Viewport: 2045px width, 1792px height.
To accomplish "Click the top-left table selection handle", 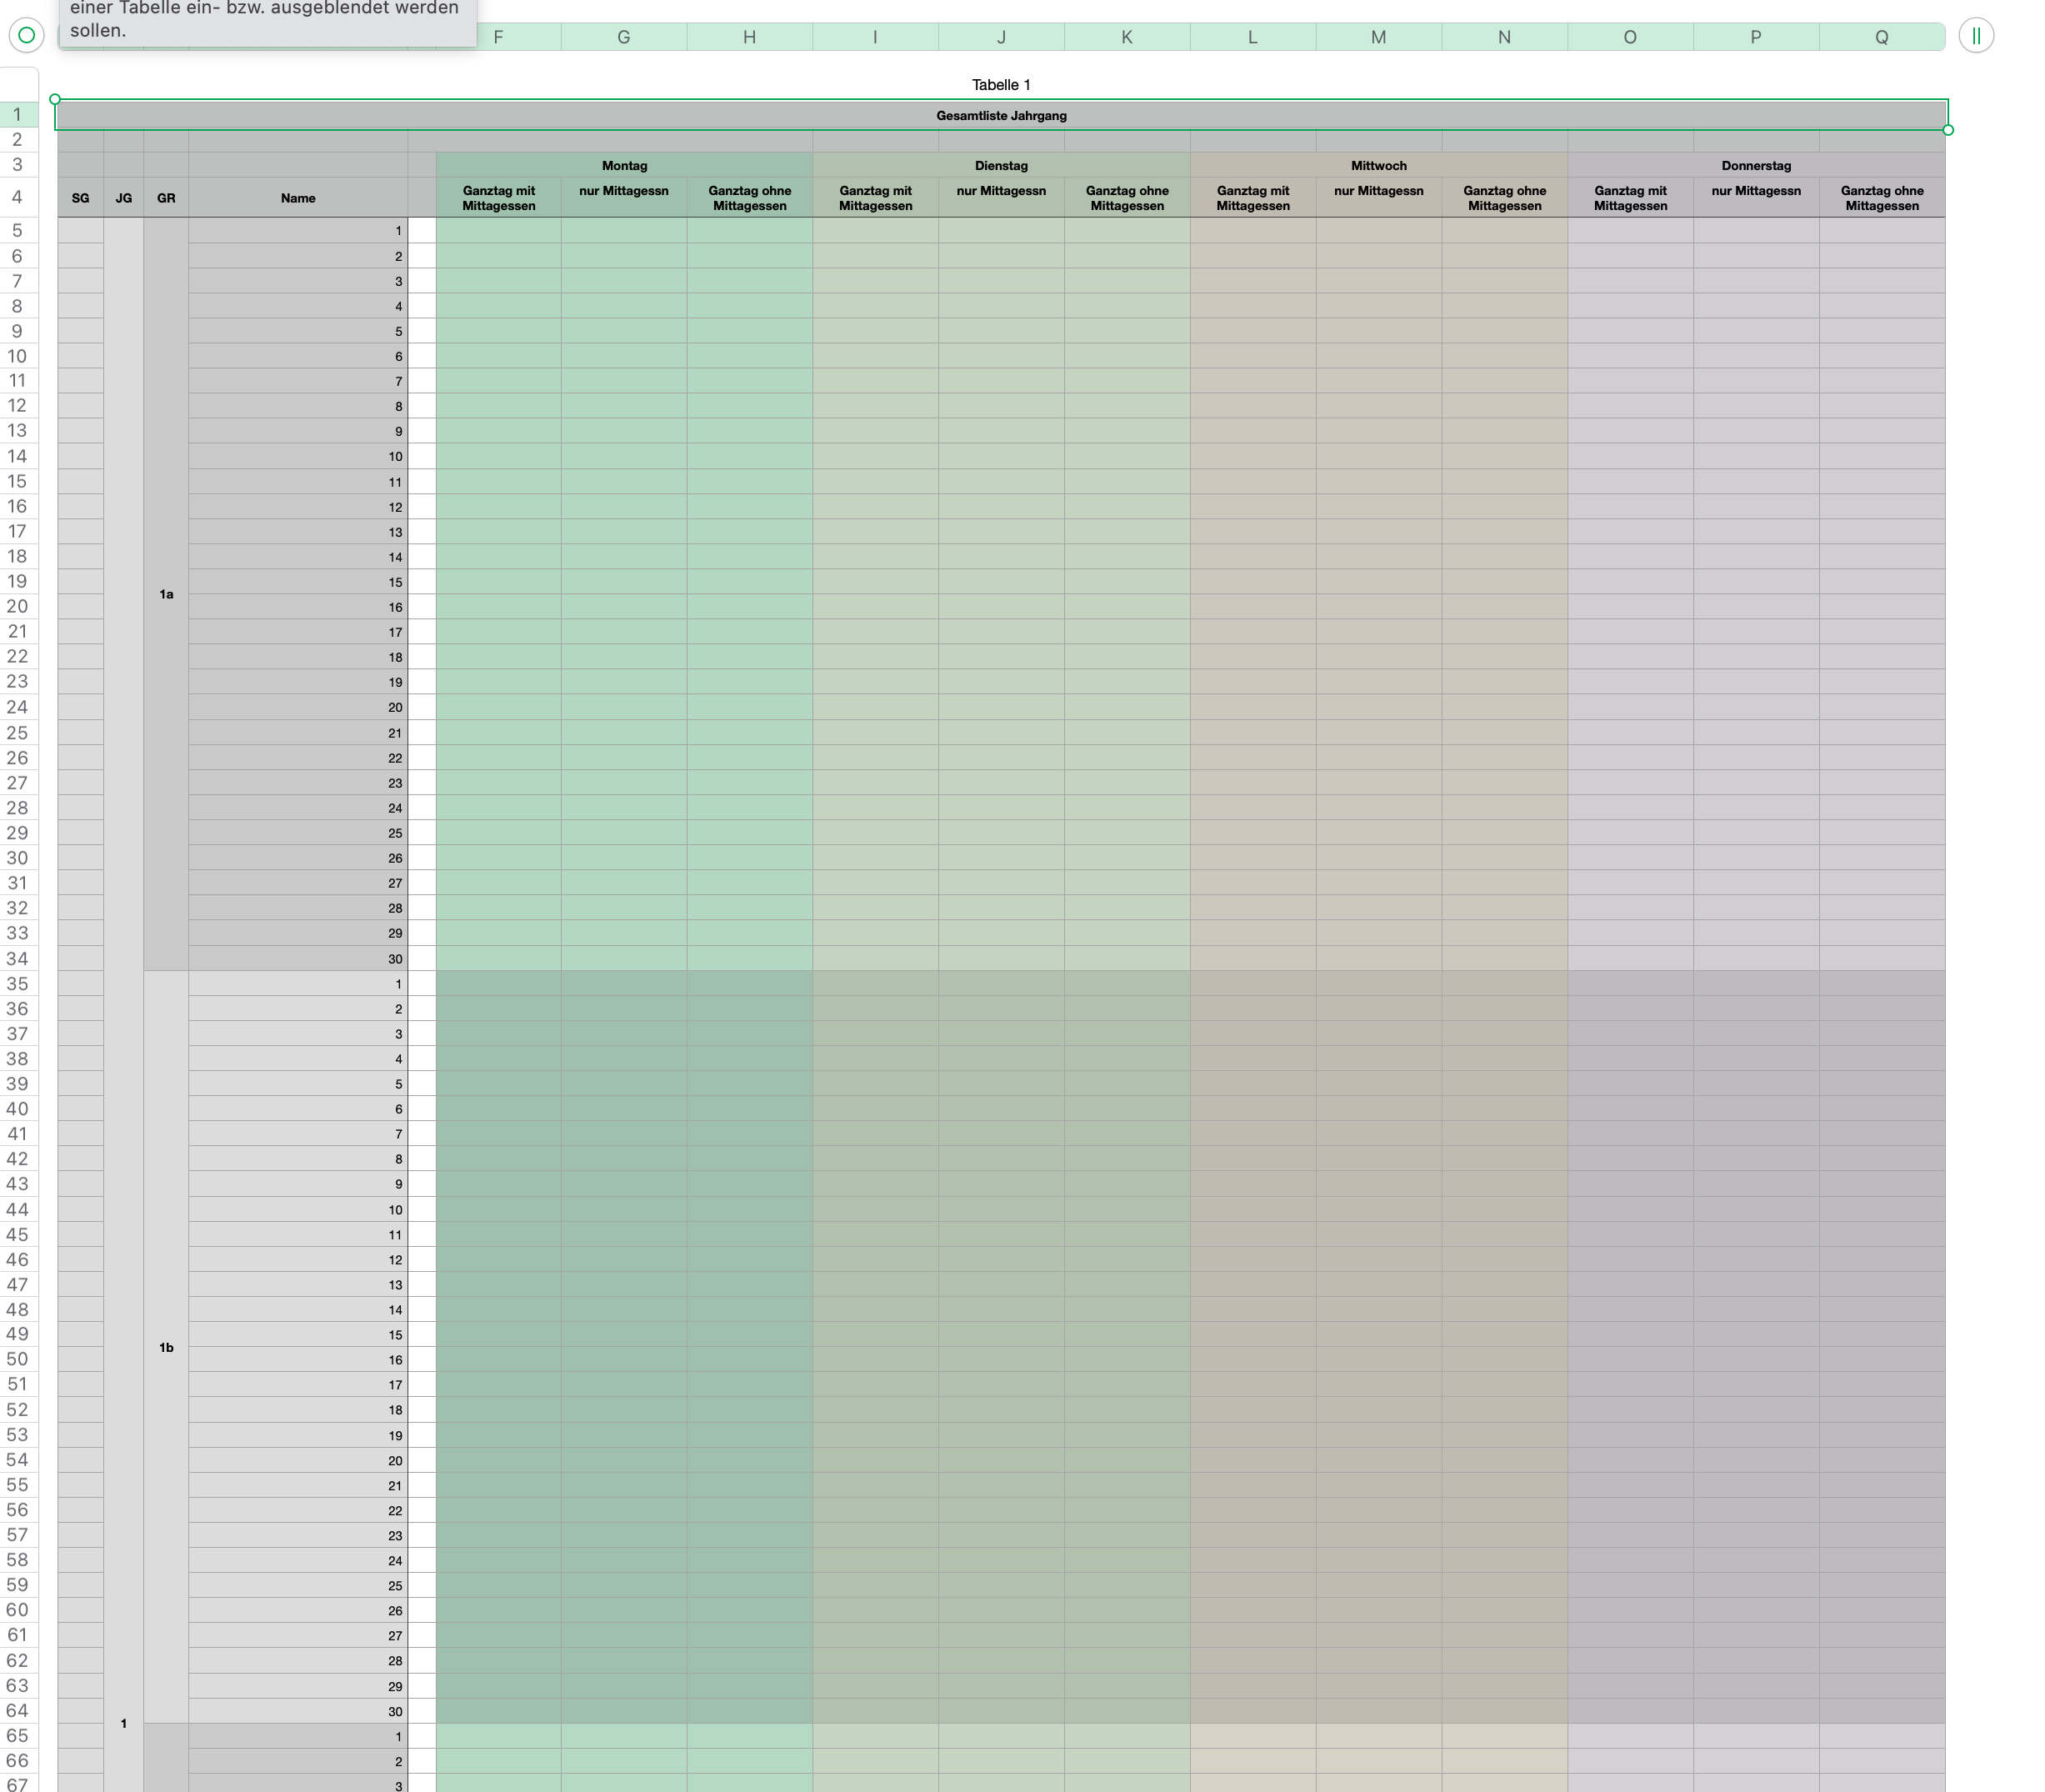I will click(x=55, y=99).
